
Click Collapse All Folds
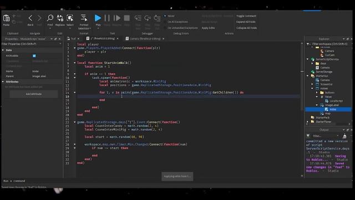(246, 28)
